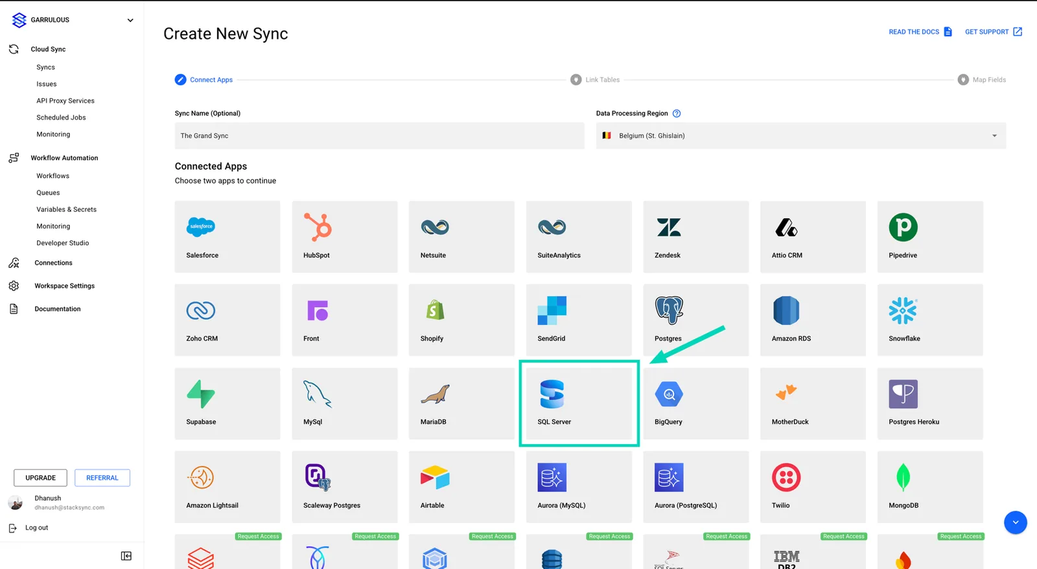Screen dimensions: 1037x569
Task: Choose the Pipedrive app icon
Action: click(903, 227)
